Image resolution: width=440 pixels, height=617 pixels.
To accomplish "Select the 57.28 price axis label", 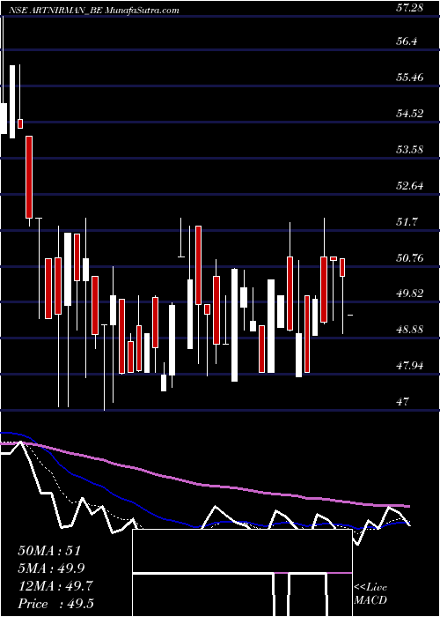I will [x=410, y=8].
